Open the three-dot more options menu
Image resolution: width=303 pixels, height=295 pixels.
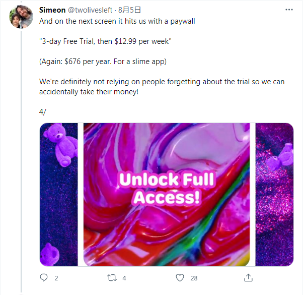[x=289, y=10]
